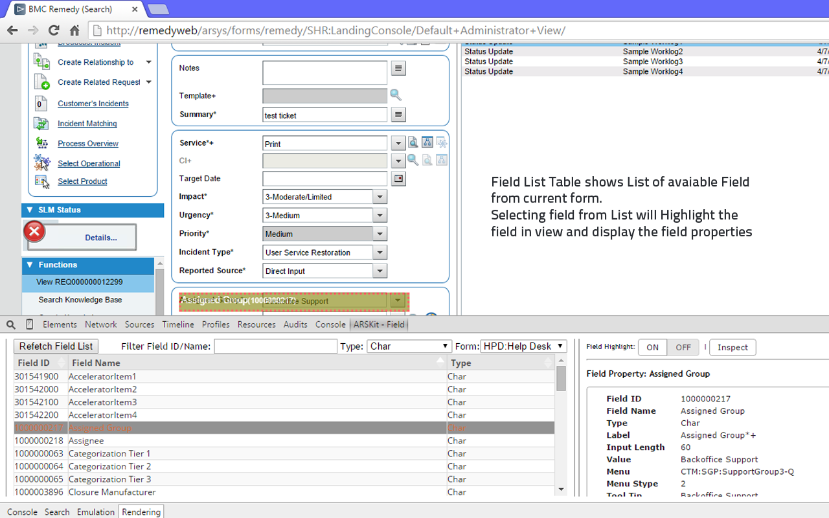The width and height of the screenshot is (829, 518).
Task: Click the Refetch Field List button
Action: (55, 346)
